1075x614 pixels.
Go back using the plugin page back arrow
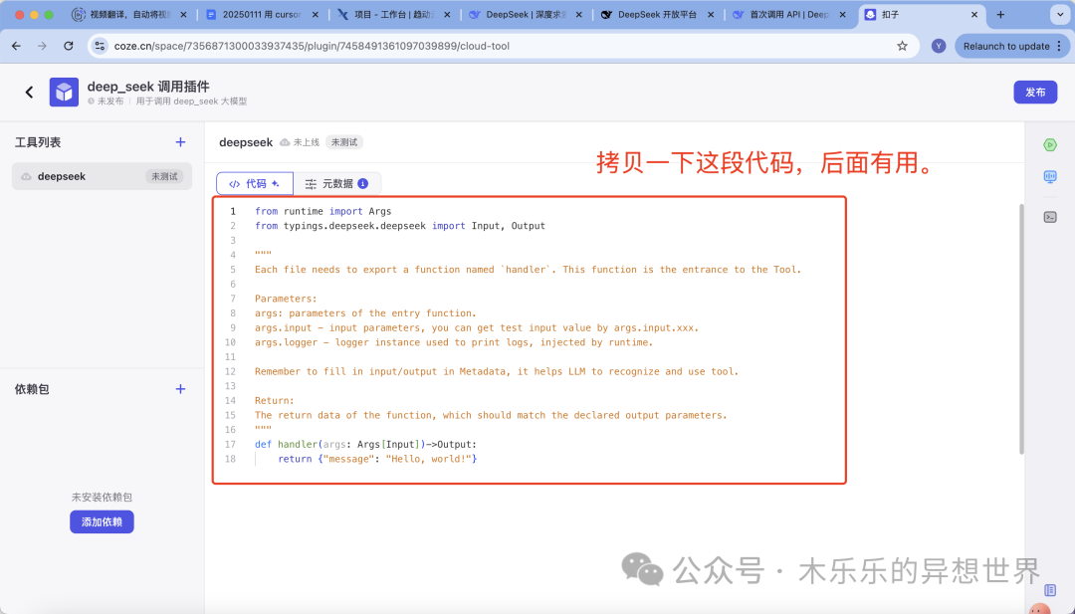click(30, 92)
